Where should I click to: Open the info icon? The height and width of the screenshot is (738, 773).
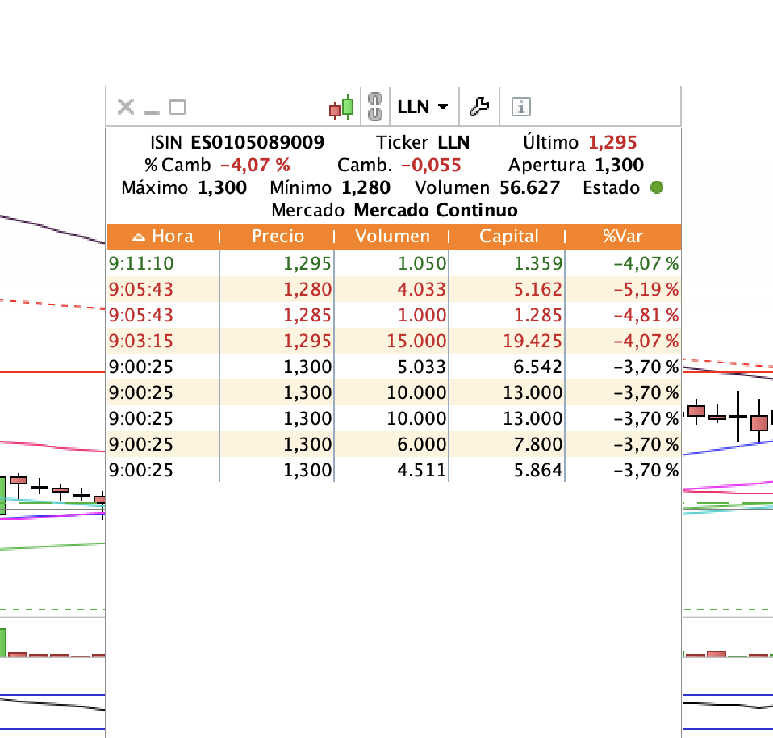tap(521, 107)
